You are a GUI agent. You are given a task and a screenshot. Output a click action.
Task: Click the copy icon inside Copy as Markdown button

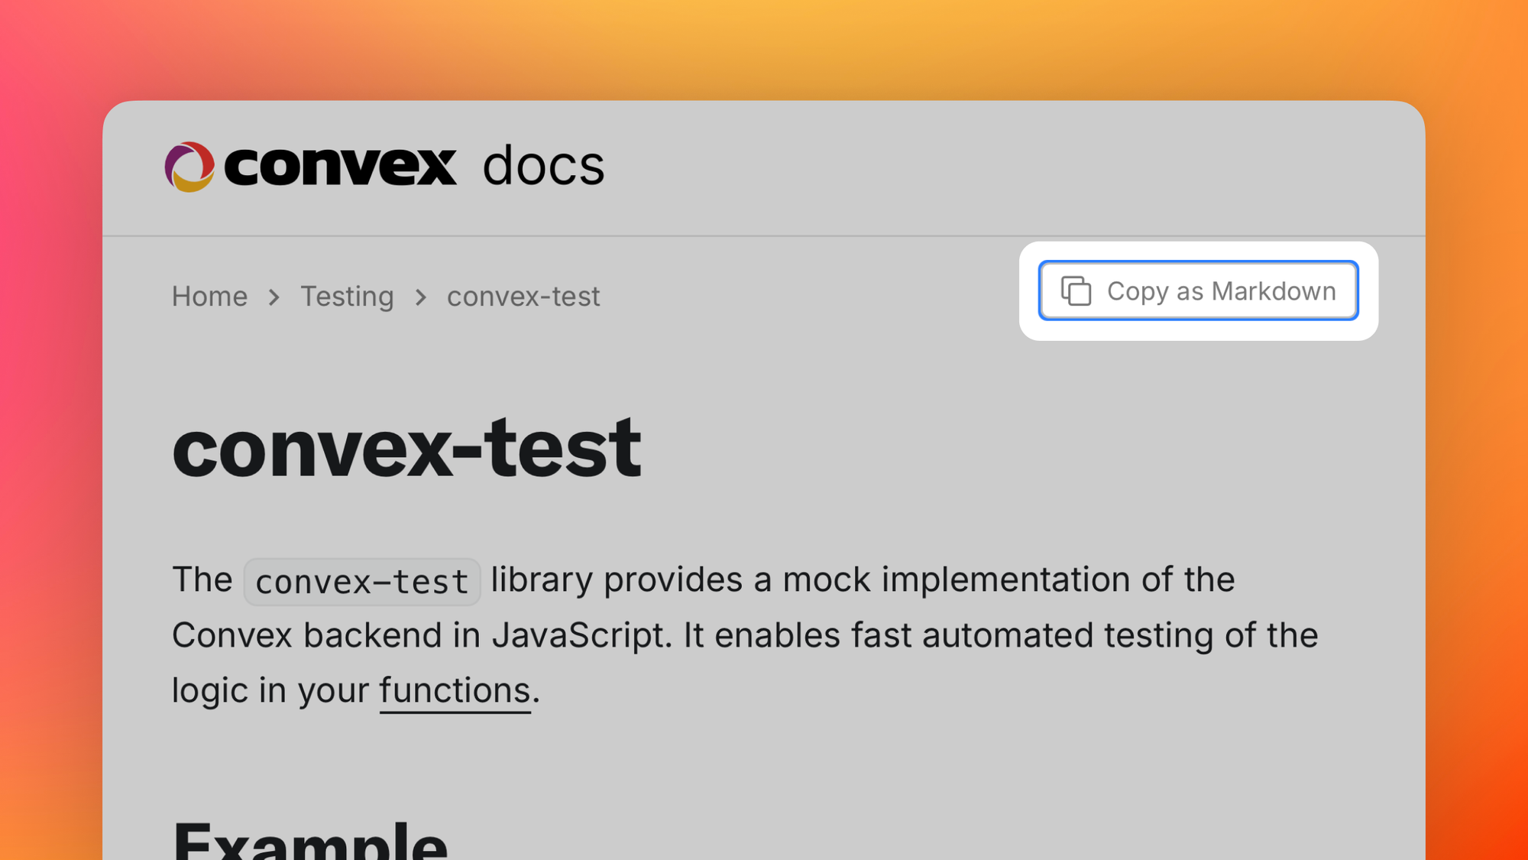tap(1076, 291)
